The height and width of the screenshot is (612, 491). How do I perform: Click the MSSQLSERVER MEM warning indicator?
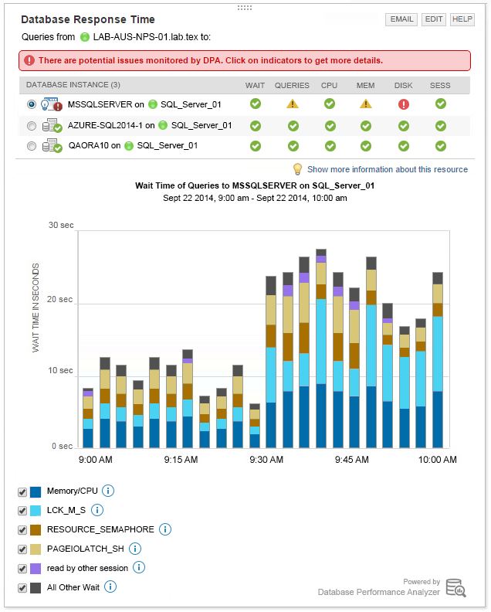click(366, 104)
